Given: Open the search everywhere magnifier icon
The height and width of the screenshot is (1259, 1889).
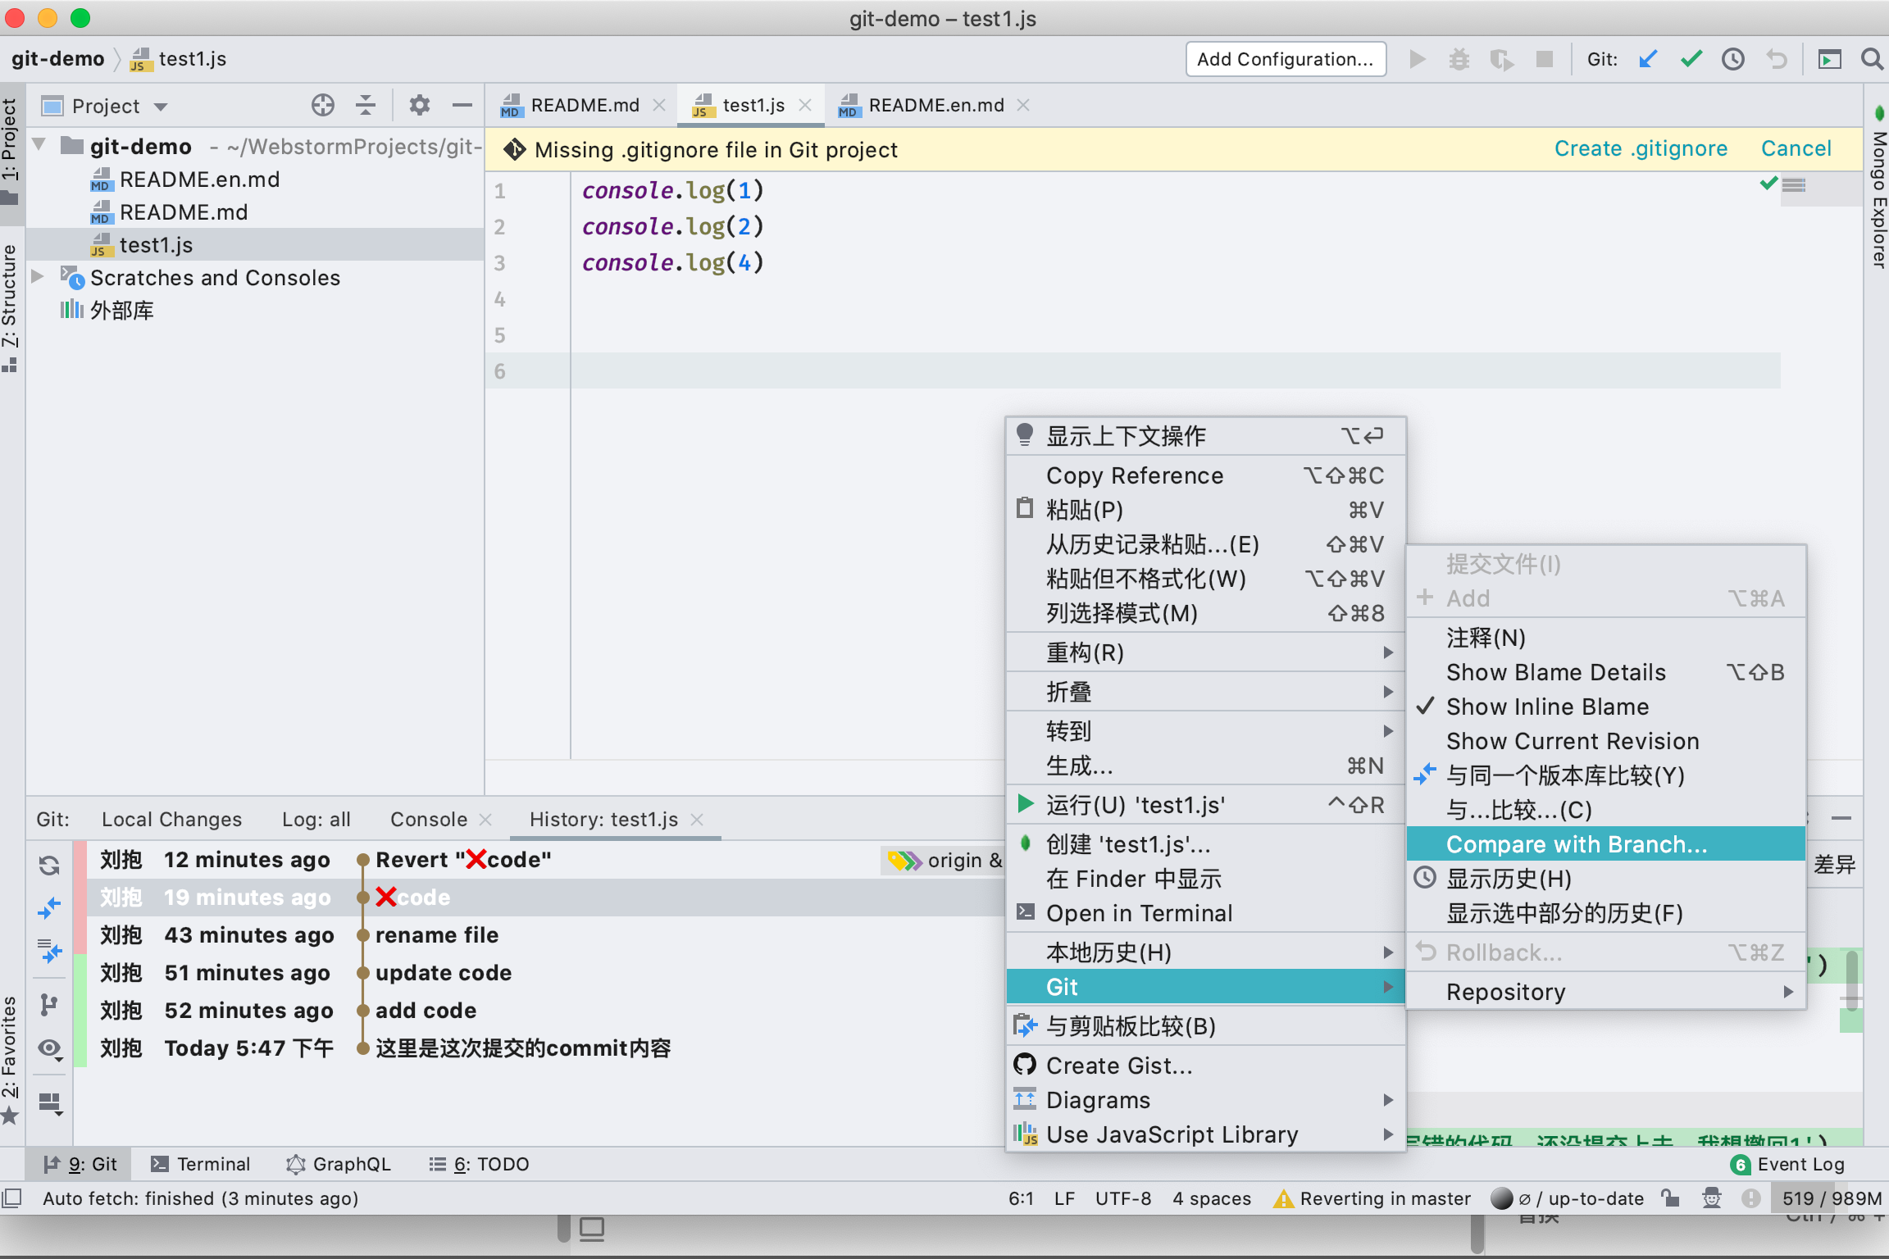Looking at the screenshot, I should click(1872, 59).
